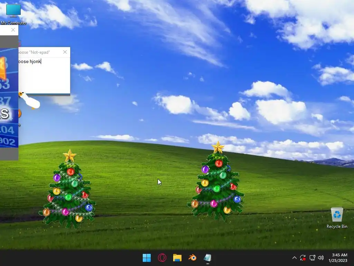Screen dimensions: 354x266
Task: Open the network tray icon
Action: click(312, 258)
